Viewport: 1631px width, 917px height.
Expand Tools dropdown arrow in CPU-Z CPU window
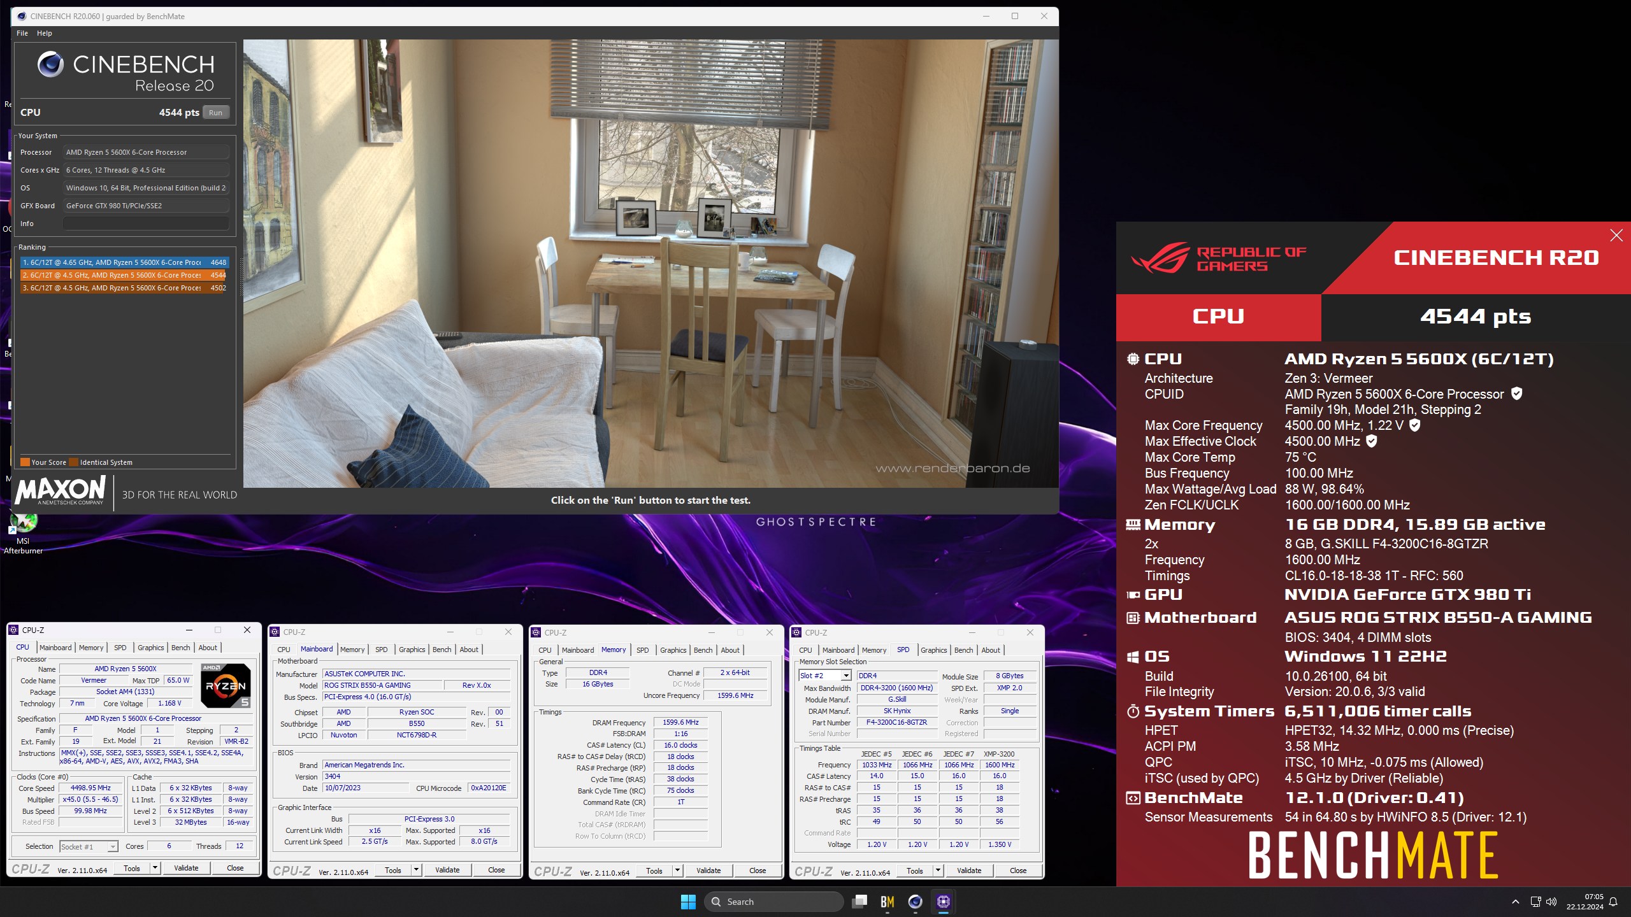[154, 868]
